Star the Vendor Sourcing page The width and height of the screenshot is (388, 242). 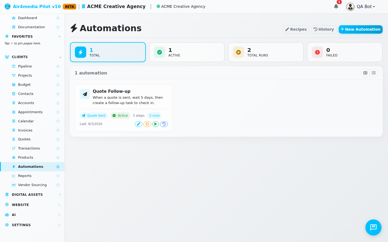pyautogui.click(x=58, y=185)
